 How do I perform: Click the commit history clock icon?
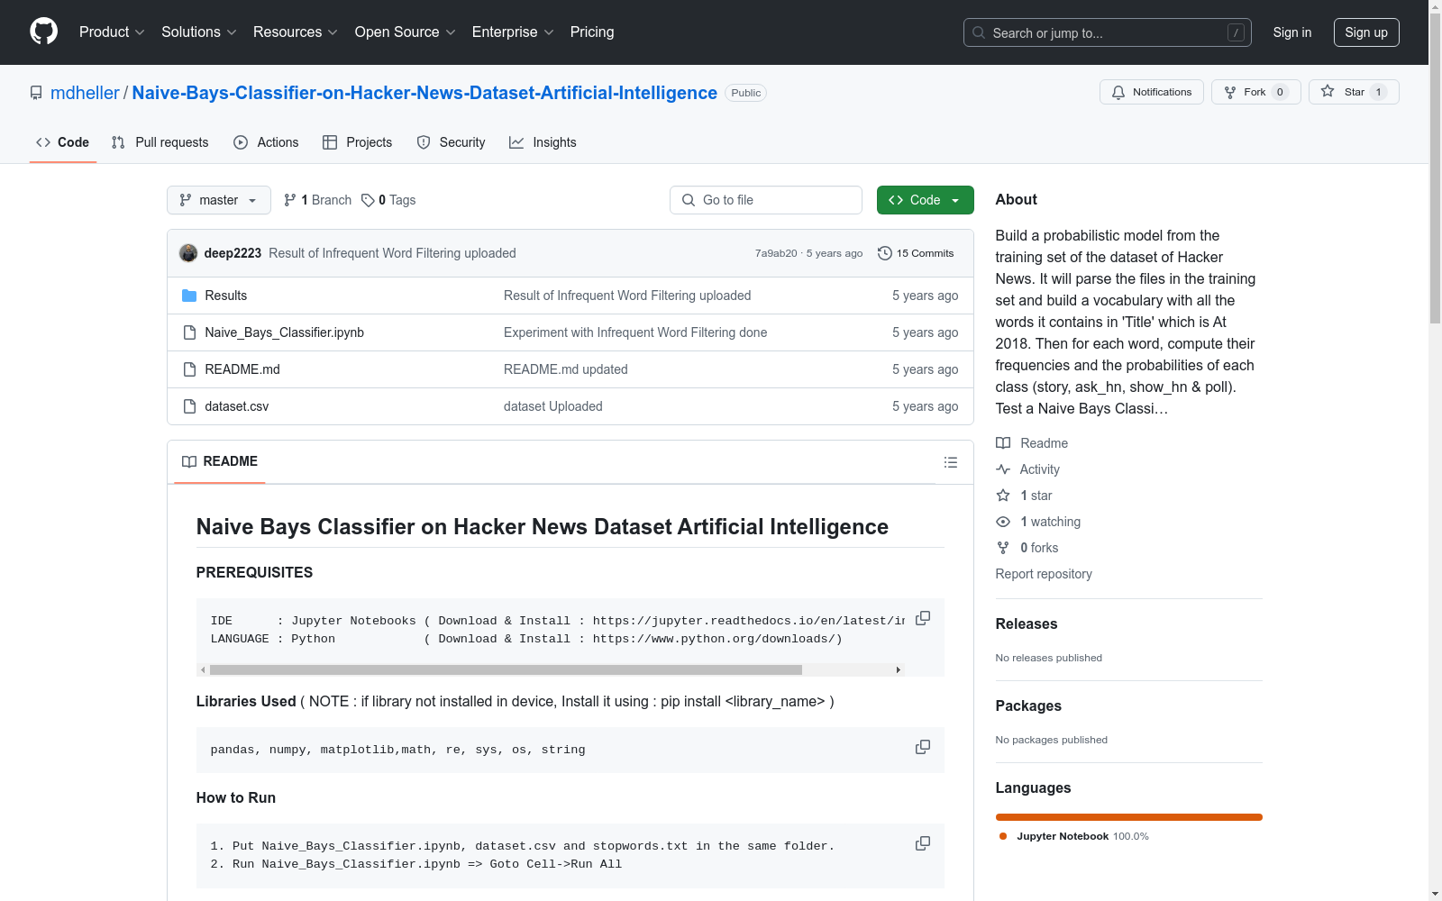885,253
